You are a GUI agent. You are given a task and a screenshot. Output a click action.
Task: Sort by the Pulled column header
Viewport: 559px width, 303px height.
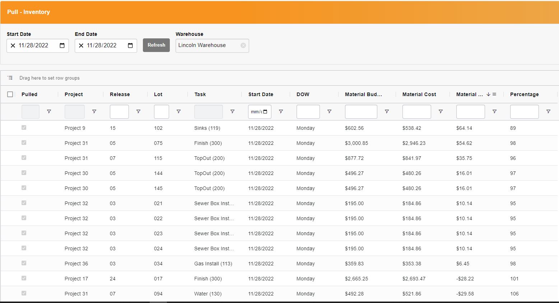29,94
